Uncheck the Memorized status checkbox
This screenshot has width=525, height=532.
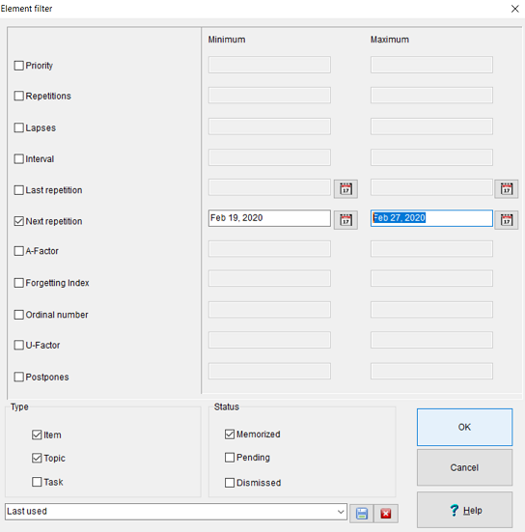pyautogui.click(x=230, y=434)
